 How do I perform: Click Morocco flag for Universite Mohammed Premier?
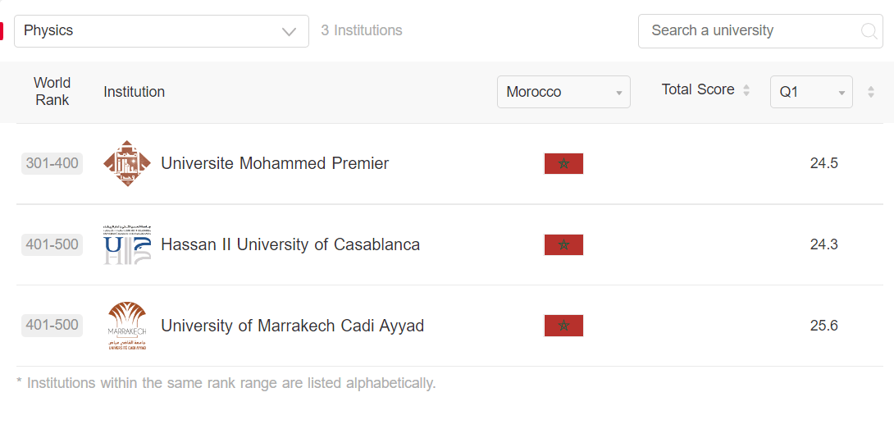563,163
